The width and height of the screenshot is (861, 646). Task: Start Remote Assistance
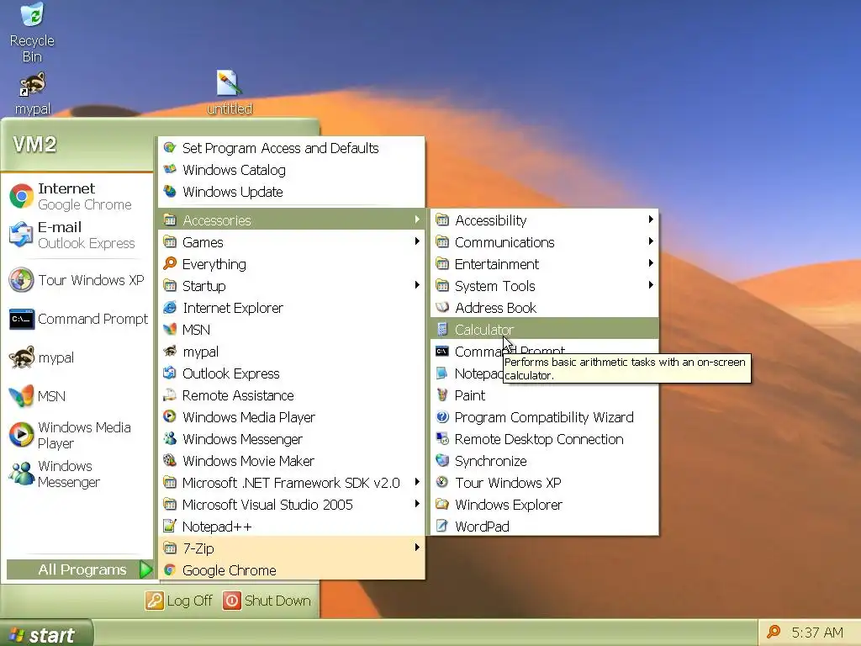pos(292,395)
